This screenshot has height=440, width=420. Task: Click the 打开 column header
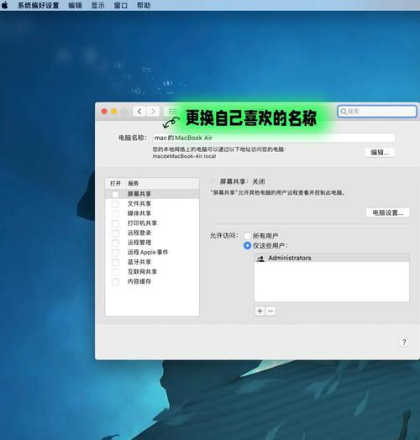[x=115, y=184]
